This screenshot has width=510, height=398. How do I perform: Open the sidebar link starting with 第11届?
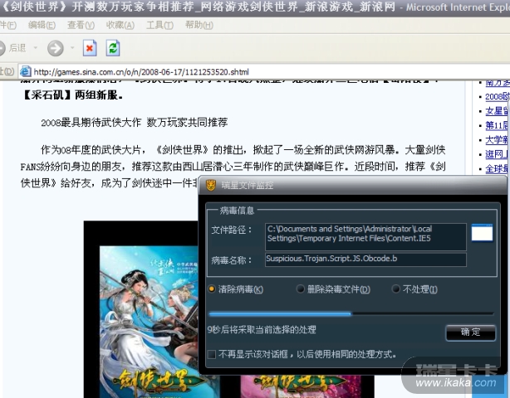497,125
